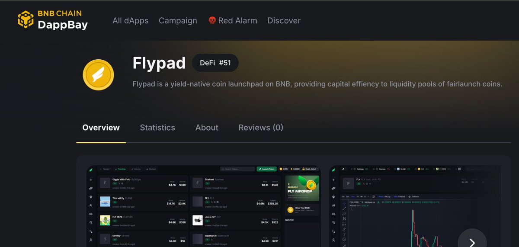
Task: Open the Discover menu item
Action: (284, 21)
